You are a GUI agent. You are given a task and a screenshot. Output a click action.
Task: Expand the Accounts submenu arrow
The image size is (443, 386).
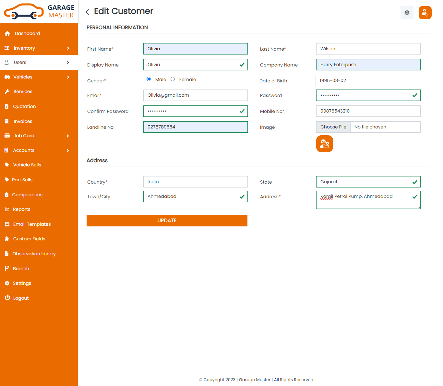(68, 151)
